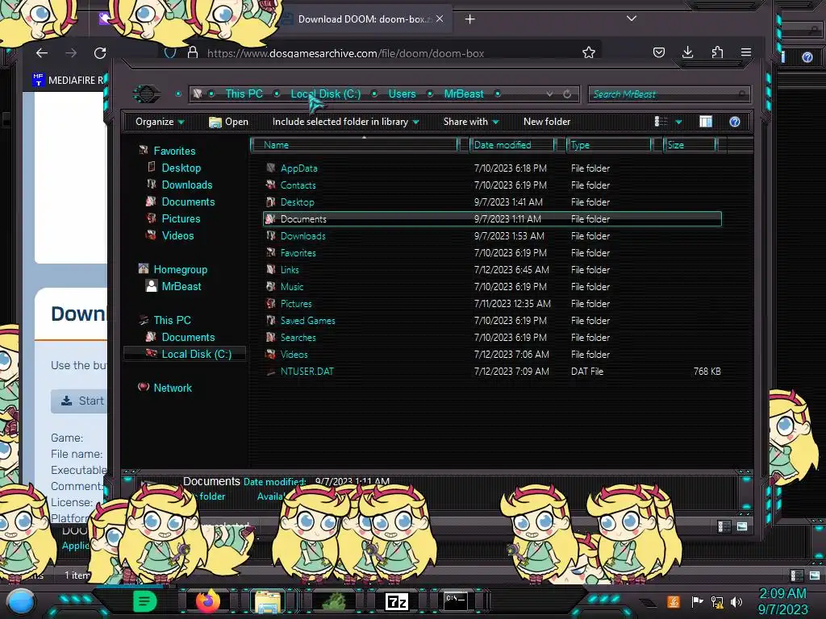Open the Start orb

tap(20, 603)
